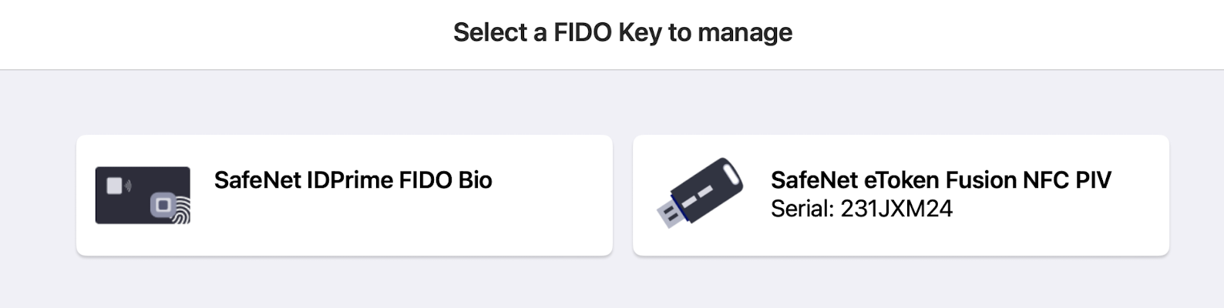Click the NFC waves on the smart card icon
Screen dimensions: 1224x308
[128, 186]
